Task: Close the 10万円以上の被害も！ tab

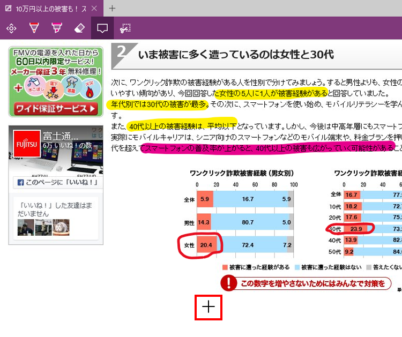Action: [x=94, y=9]
